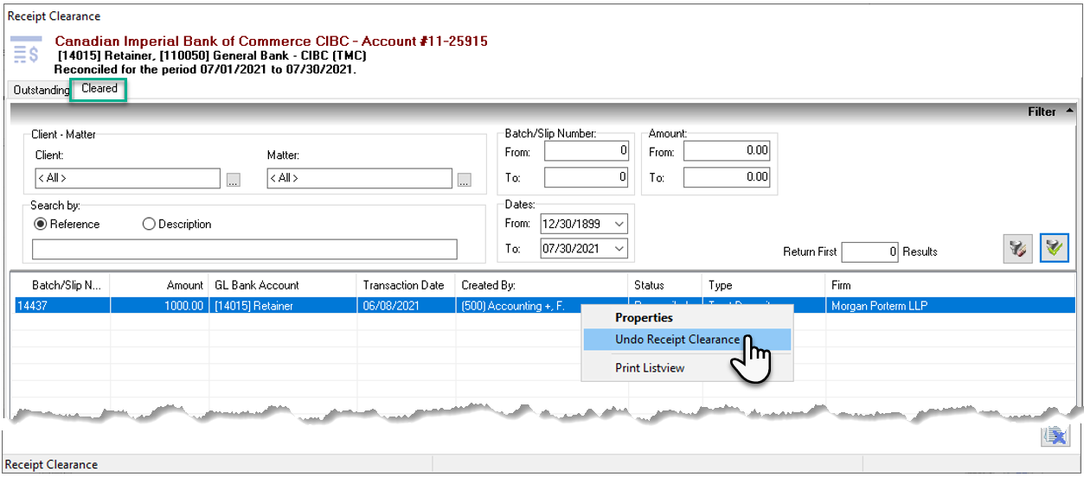Switch to the Outstanding tab
This screenshot has height=477, width=1084.
click(41, 90)
